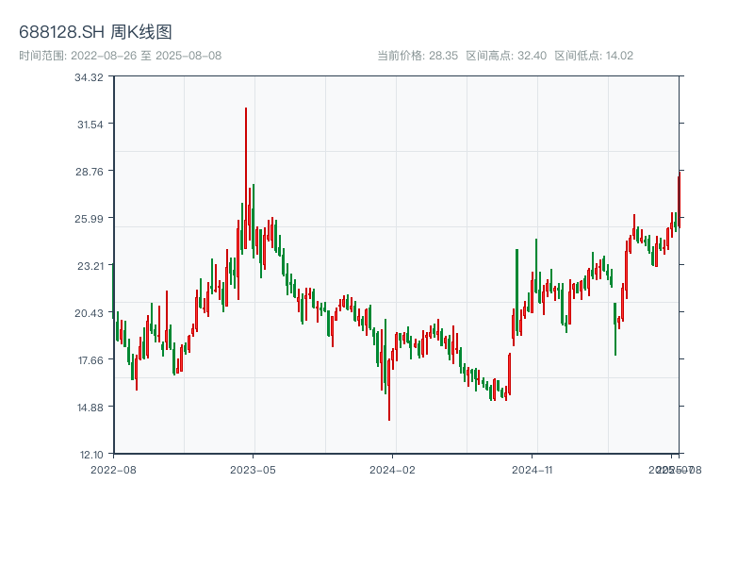This screenshot has height=566, width=754.
Task: Click the y-axis label 28.76
Action: [x=90, y=172]
